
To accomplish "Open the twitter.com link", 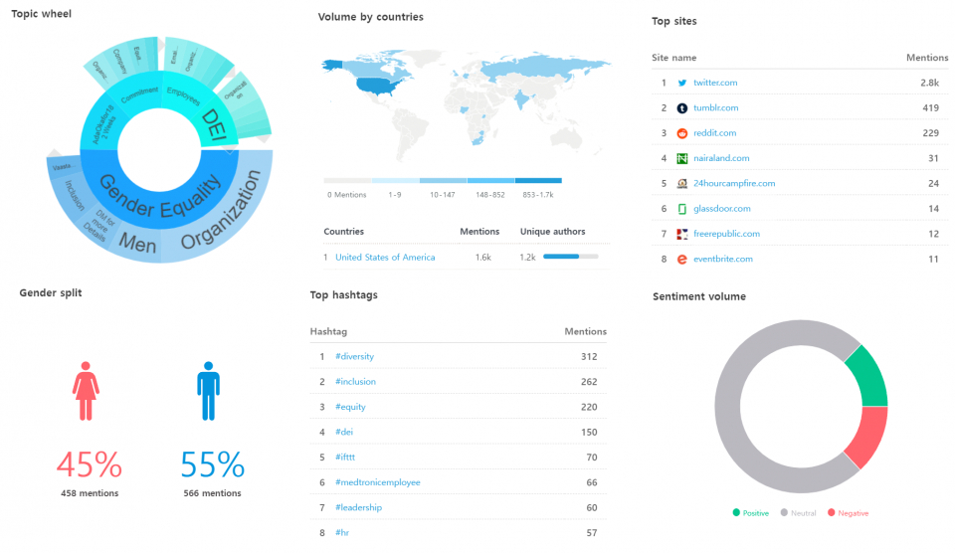I will coord(715,83).
